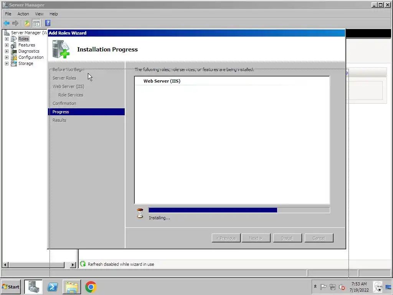Select the Server Roles wizard step

(x=64, y=78)
